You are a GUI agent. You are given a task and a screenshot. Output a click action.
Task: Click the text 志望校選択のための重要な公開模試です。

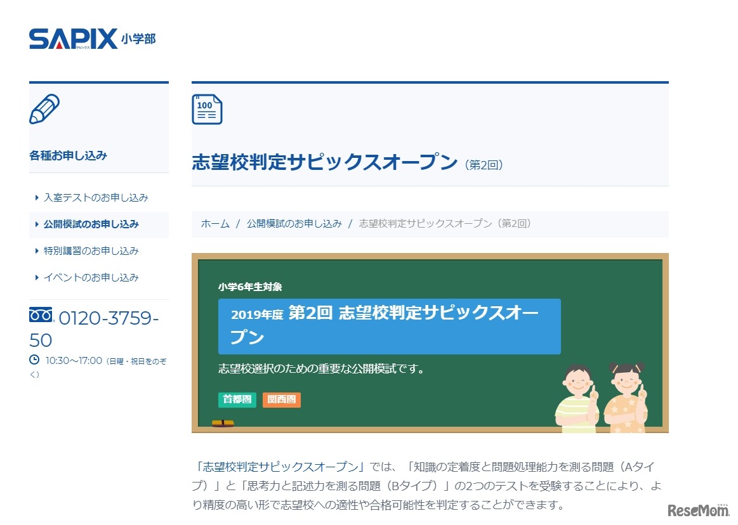pos(322,369)
